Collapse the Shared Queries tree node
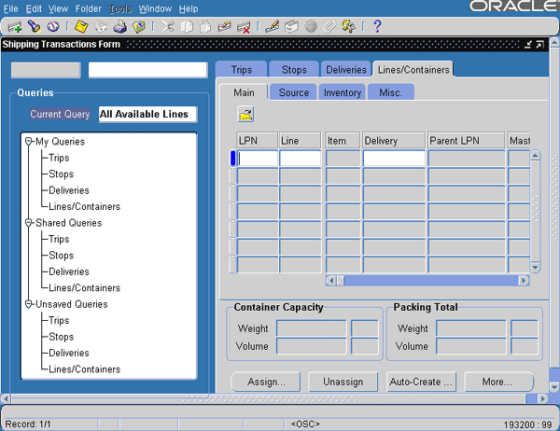Image resolution: width=560 pixels, height=431 pixels. click(x=29, y=223)
